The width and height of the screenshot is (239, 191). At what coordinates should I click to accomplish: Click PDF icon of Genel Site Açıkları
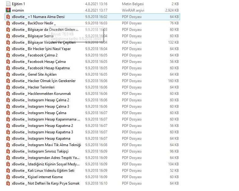(x=8, y=74)
